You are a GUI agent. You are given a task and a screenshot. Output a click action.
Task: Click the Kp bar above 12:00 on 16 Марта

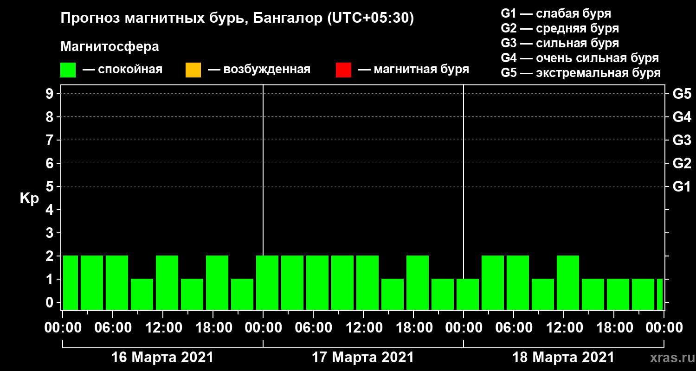pyautogui.click(x=167, y=282)
